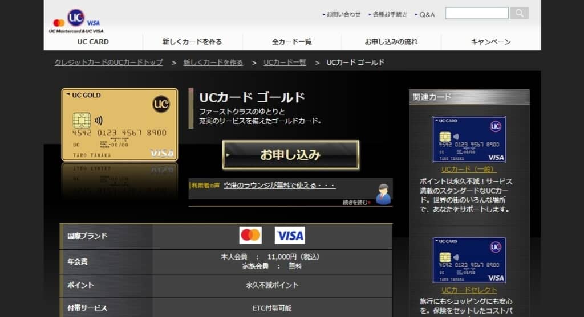
Task: Go to the キャンペーン menu item
Action: (490, 42)
